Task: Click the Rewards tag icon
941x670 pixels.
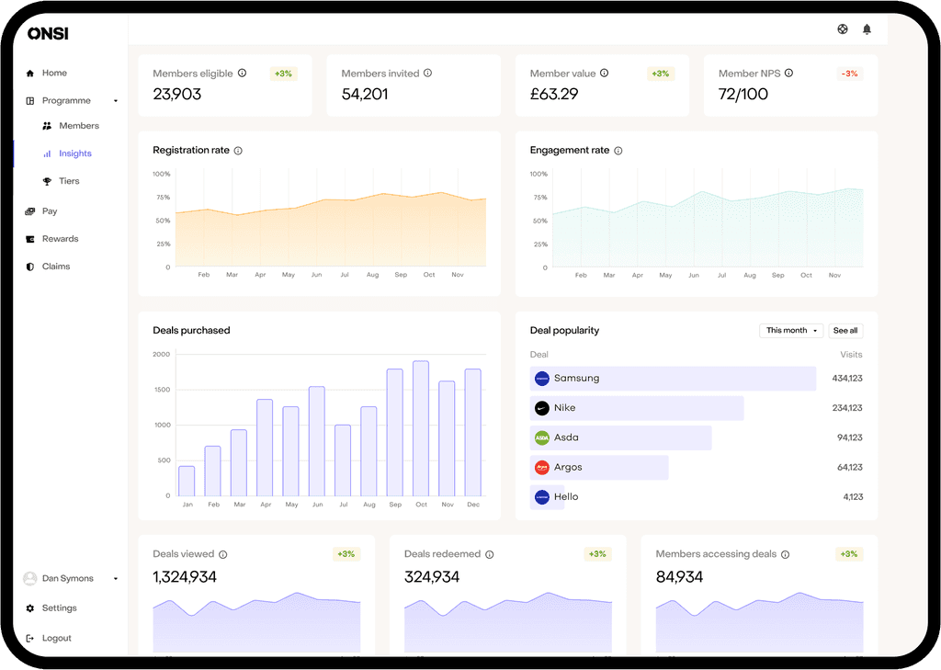Action: click(x=30, y=239)
